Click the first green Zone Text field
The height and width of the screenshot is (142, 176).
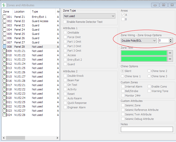(144, 53)
